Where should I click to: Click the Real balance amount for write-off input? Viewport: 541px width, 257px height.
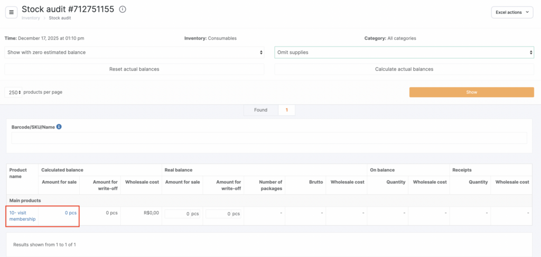click(x=218, y=214)
